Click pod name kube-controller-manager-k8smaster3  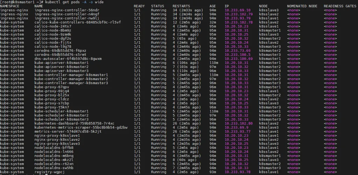pos(71,83)
